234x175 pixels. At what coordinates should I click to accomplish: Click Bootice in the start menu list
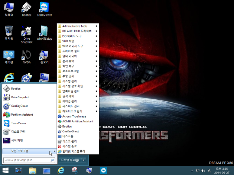pyautogui.click(x=29, y=89)
